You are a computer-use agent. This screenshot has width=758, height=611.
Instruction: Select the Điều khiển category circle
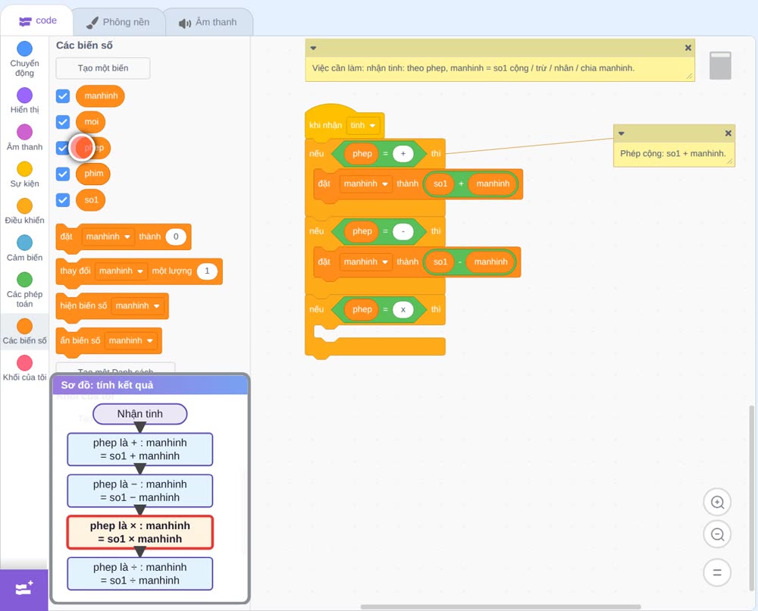click(x=25, y=206)
